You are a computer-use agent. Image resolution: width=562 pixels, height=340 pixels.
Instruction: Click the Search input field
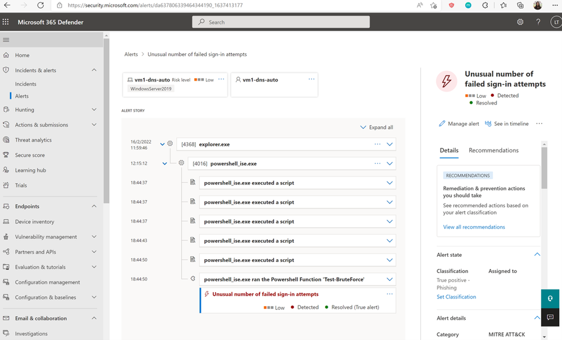(x=281, y=22)
